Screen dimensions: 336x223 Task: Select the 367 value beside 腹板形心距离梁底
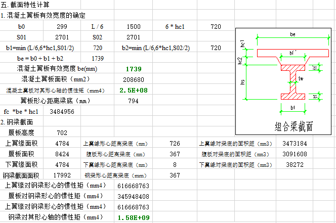click(x=175, y=154)
